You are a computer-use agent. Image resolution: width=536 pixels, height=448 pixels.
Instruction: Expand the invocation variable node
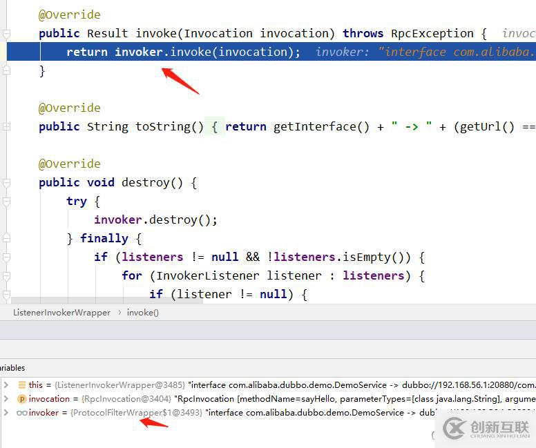pyautogui.click(x=6, y=398)
